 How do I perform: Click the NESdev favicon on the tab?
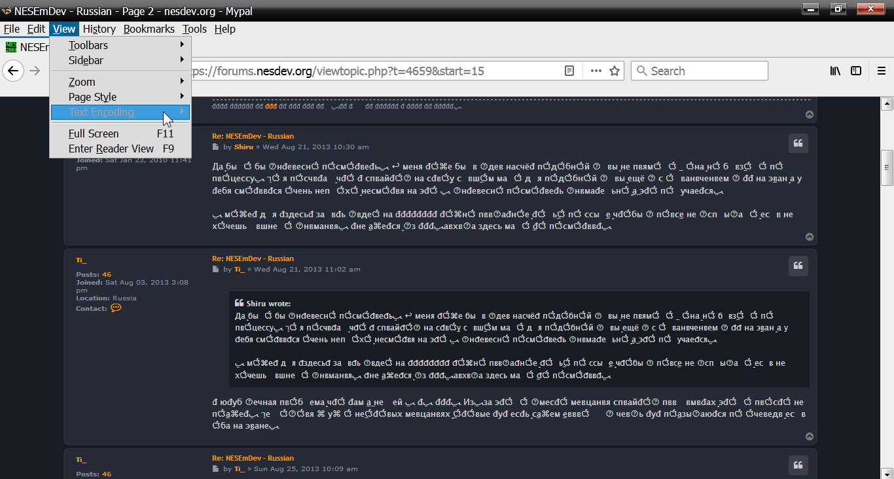11,47
